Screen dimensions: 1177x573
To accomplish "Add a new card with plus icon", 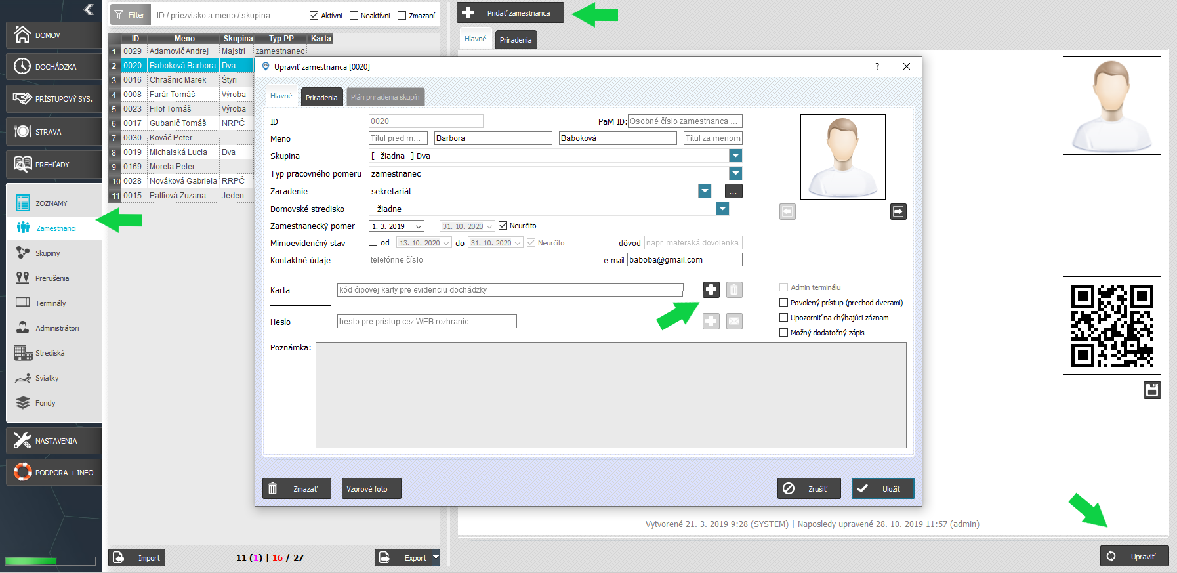I will pos(711,289).
